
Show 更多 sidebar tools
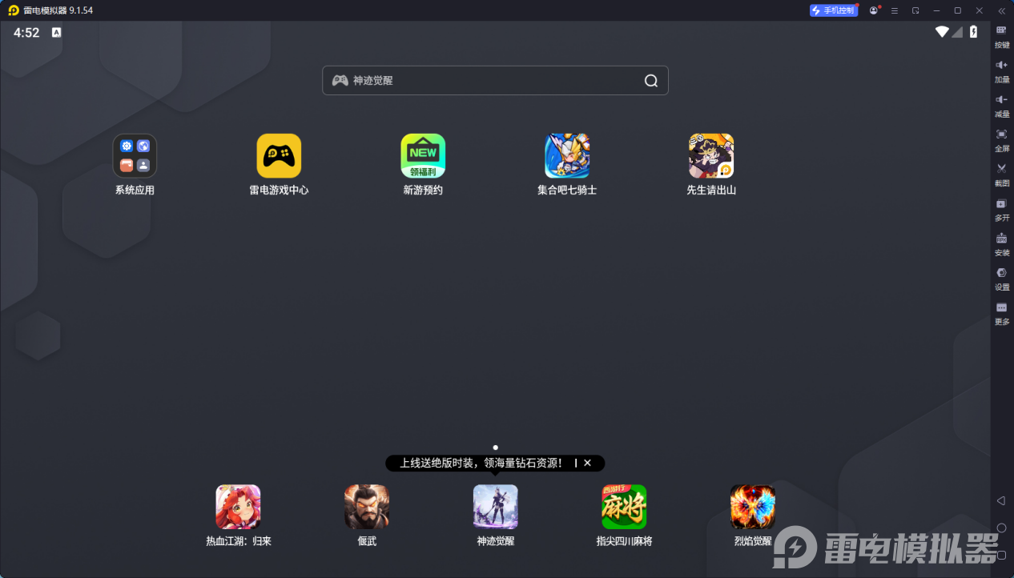click(1002, 313)
